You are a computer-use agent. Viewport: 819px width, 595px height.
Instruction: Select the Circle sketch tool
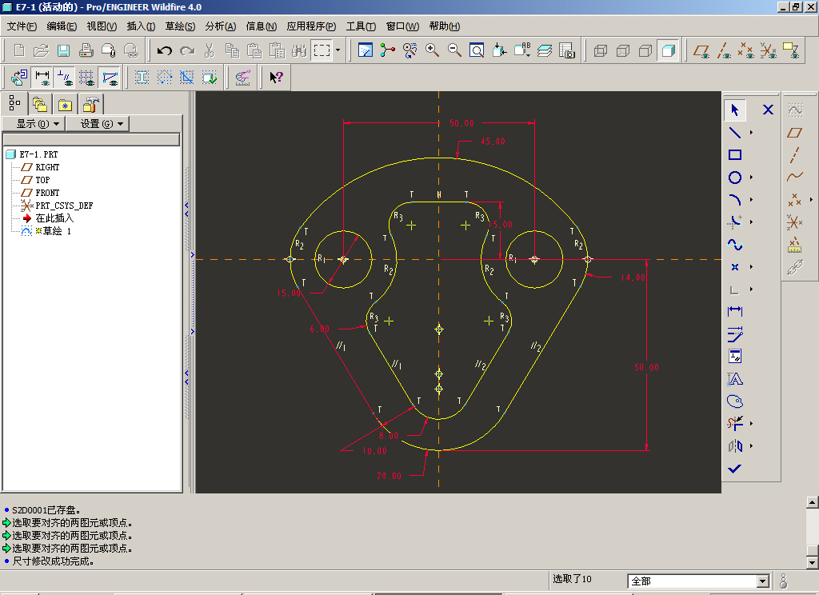point(735,178)
